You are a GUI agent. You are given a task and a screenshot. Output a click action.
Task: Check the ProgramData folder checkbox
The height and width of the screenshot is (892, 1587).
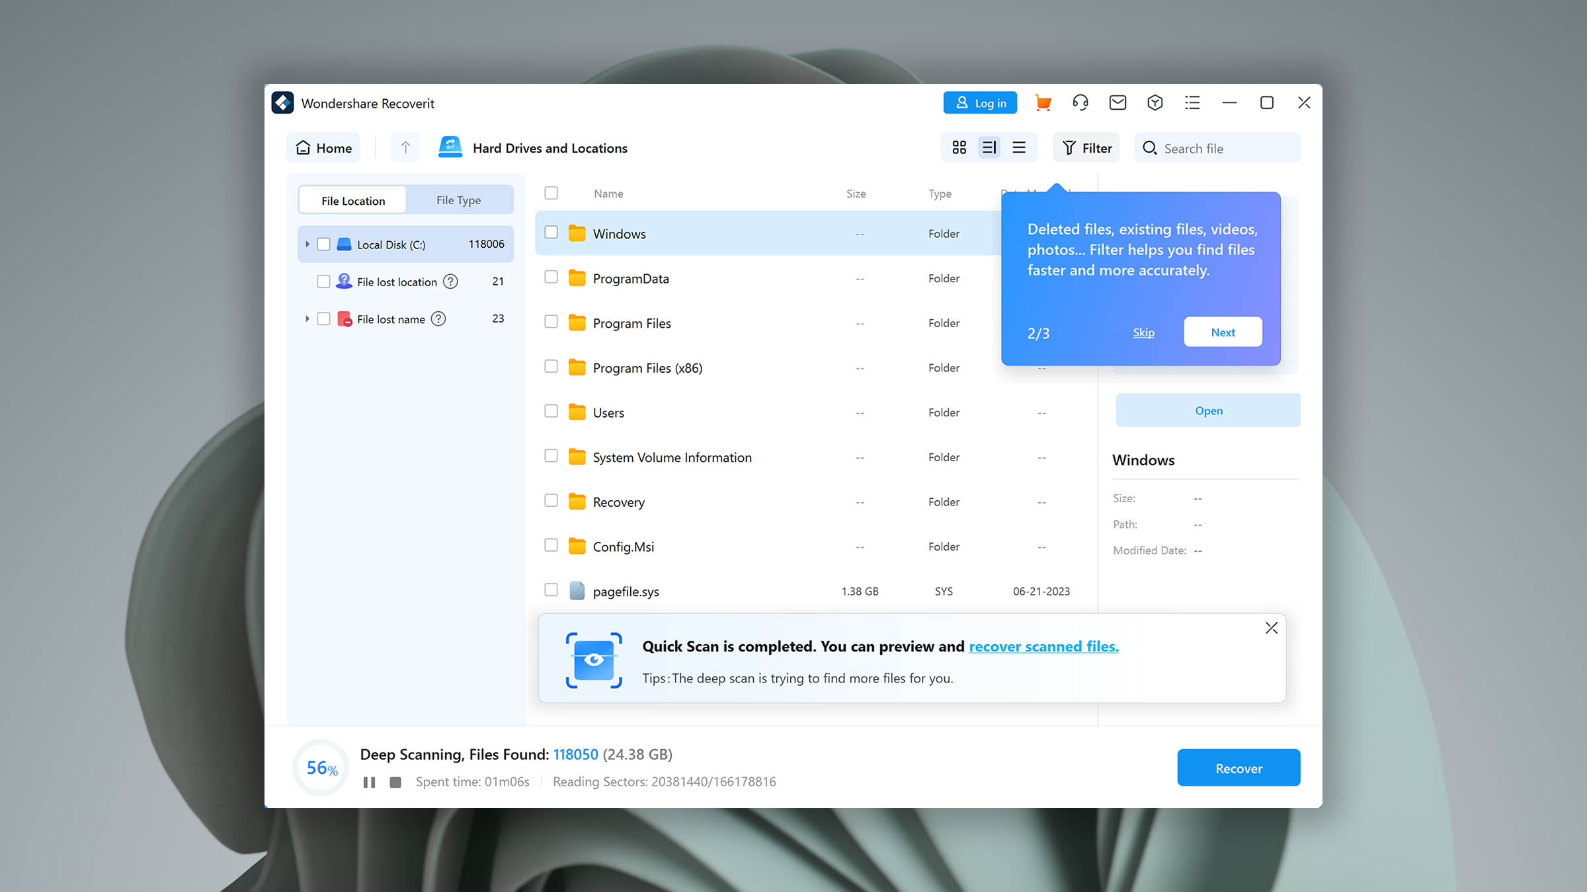point(551,277)
